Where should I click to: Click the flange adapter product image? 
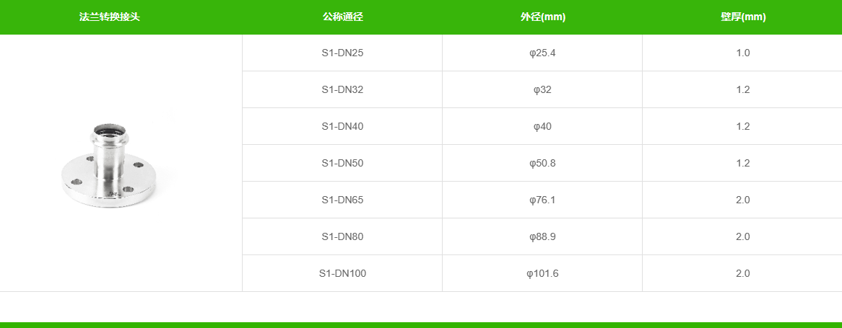point(120,163)
